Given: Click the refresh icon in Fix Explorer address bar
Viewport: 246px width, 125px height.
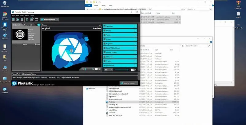Looking at the screenshot, I should (x=184, y=9).
